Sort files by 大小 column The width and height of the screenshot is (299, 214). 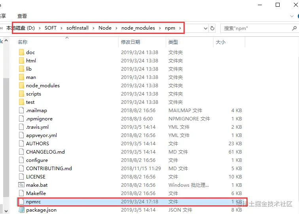point(220,42)
